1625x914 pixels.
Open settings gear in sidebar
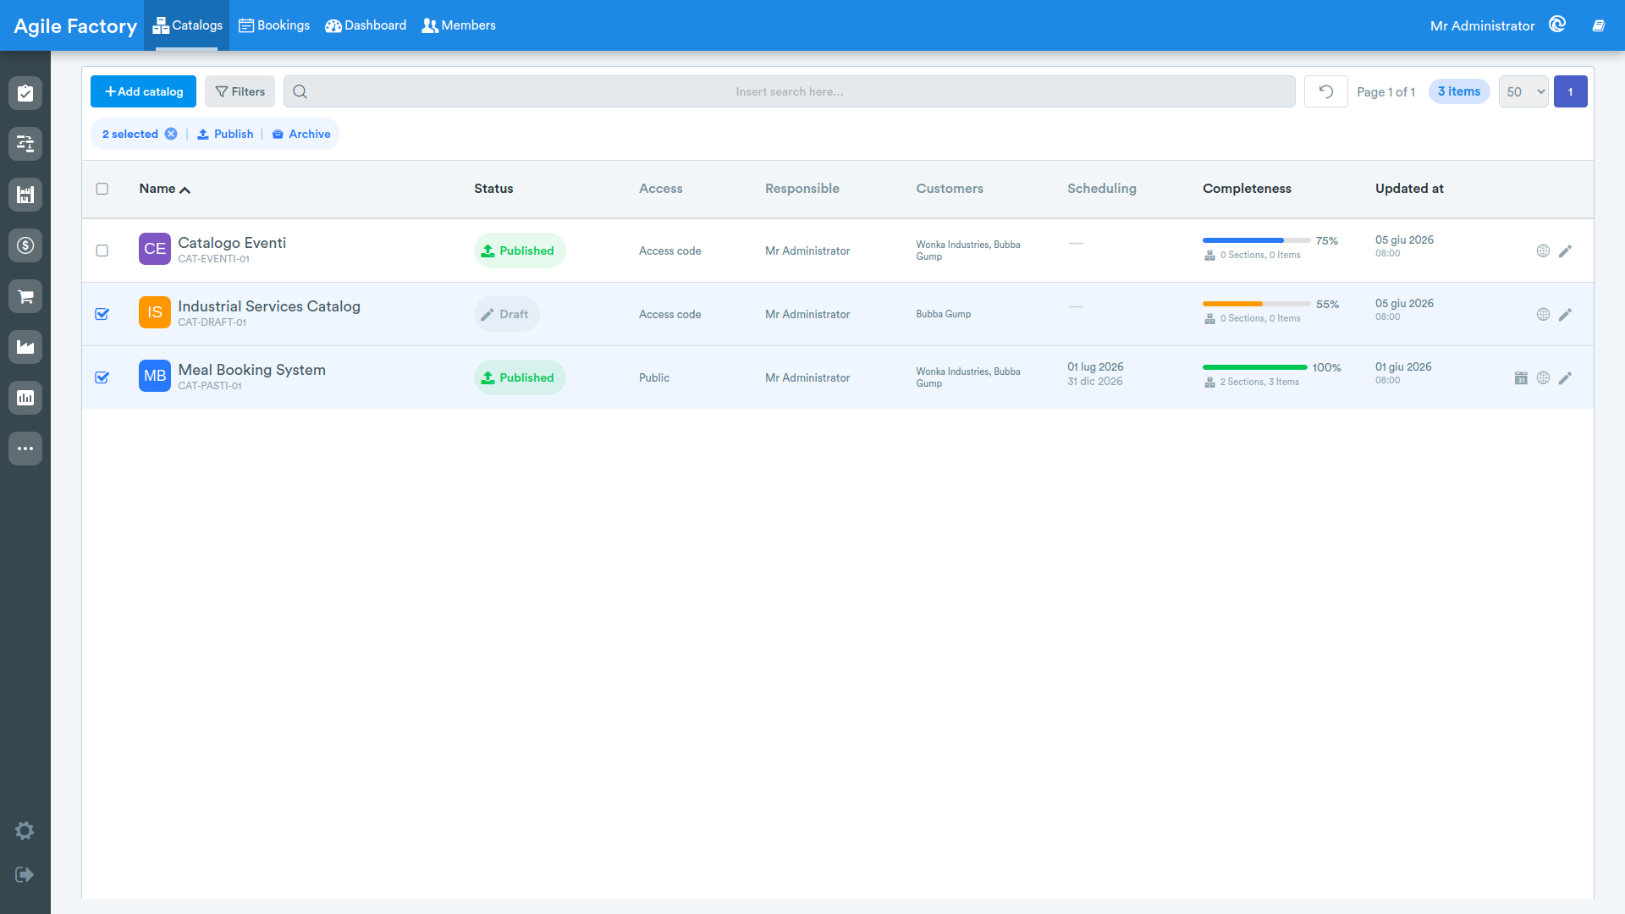25,831
